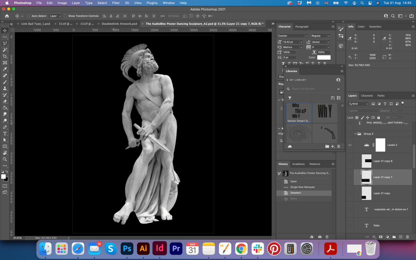This screenshot has width=416, height=260.
Task: Click the Open step in History
Action: tap(293, 181)
